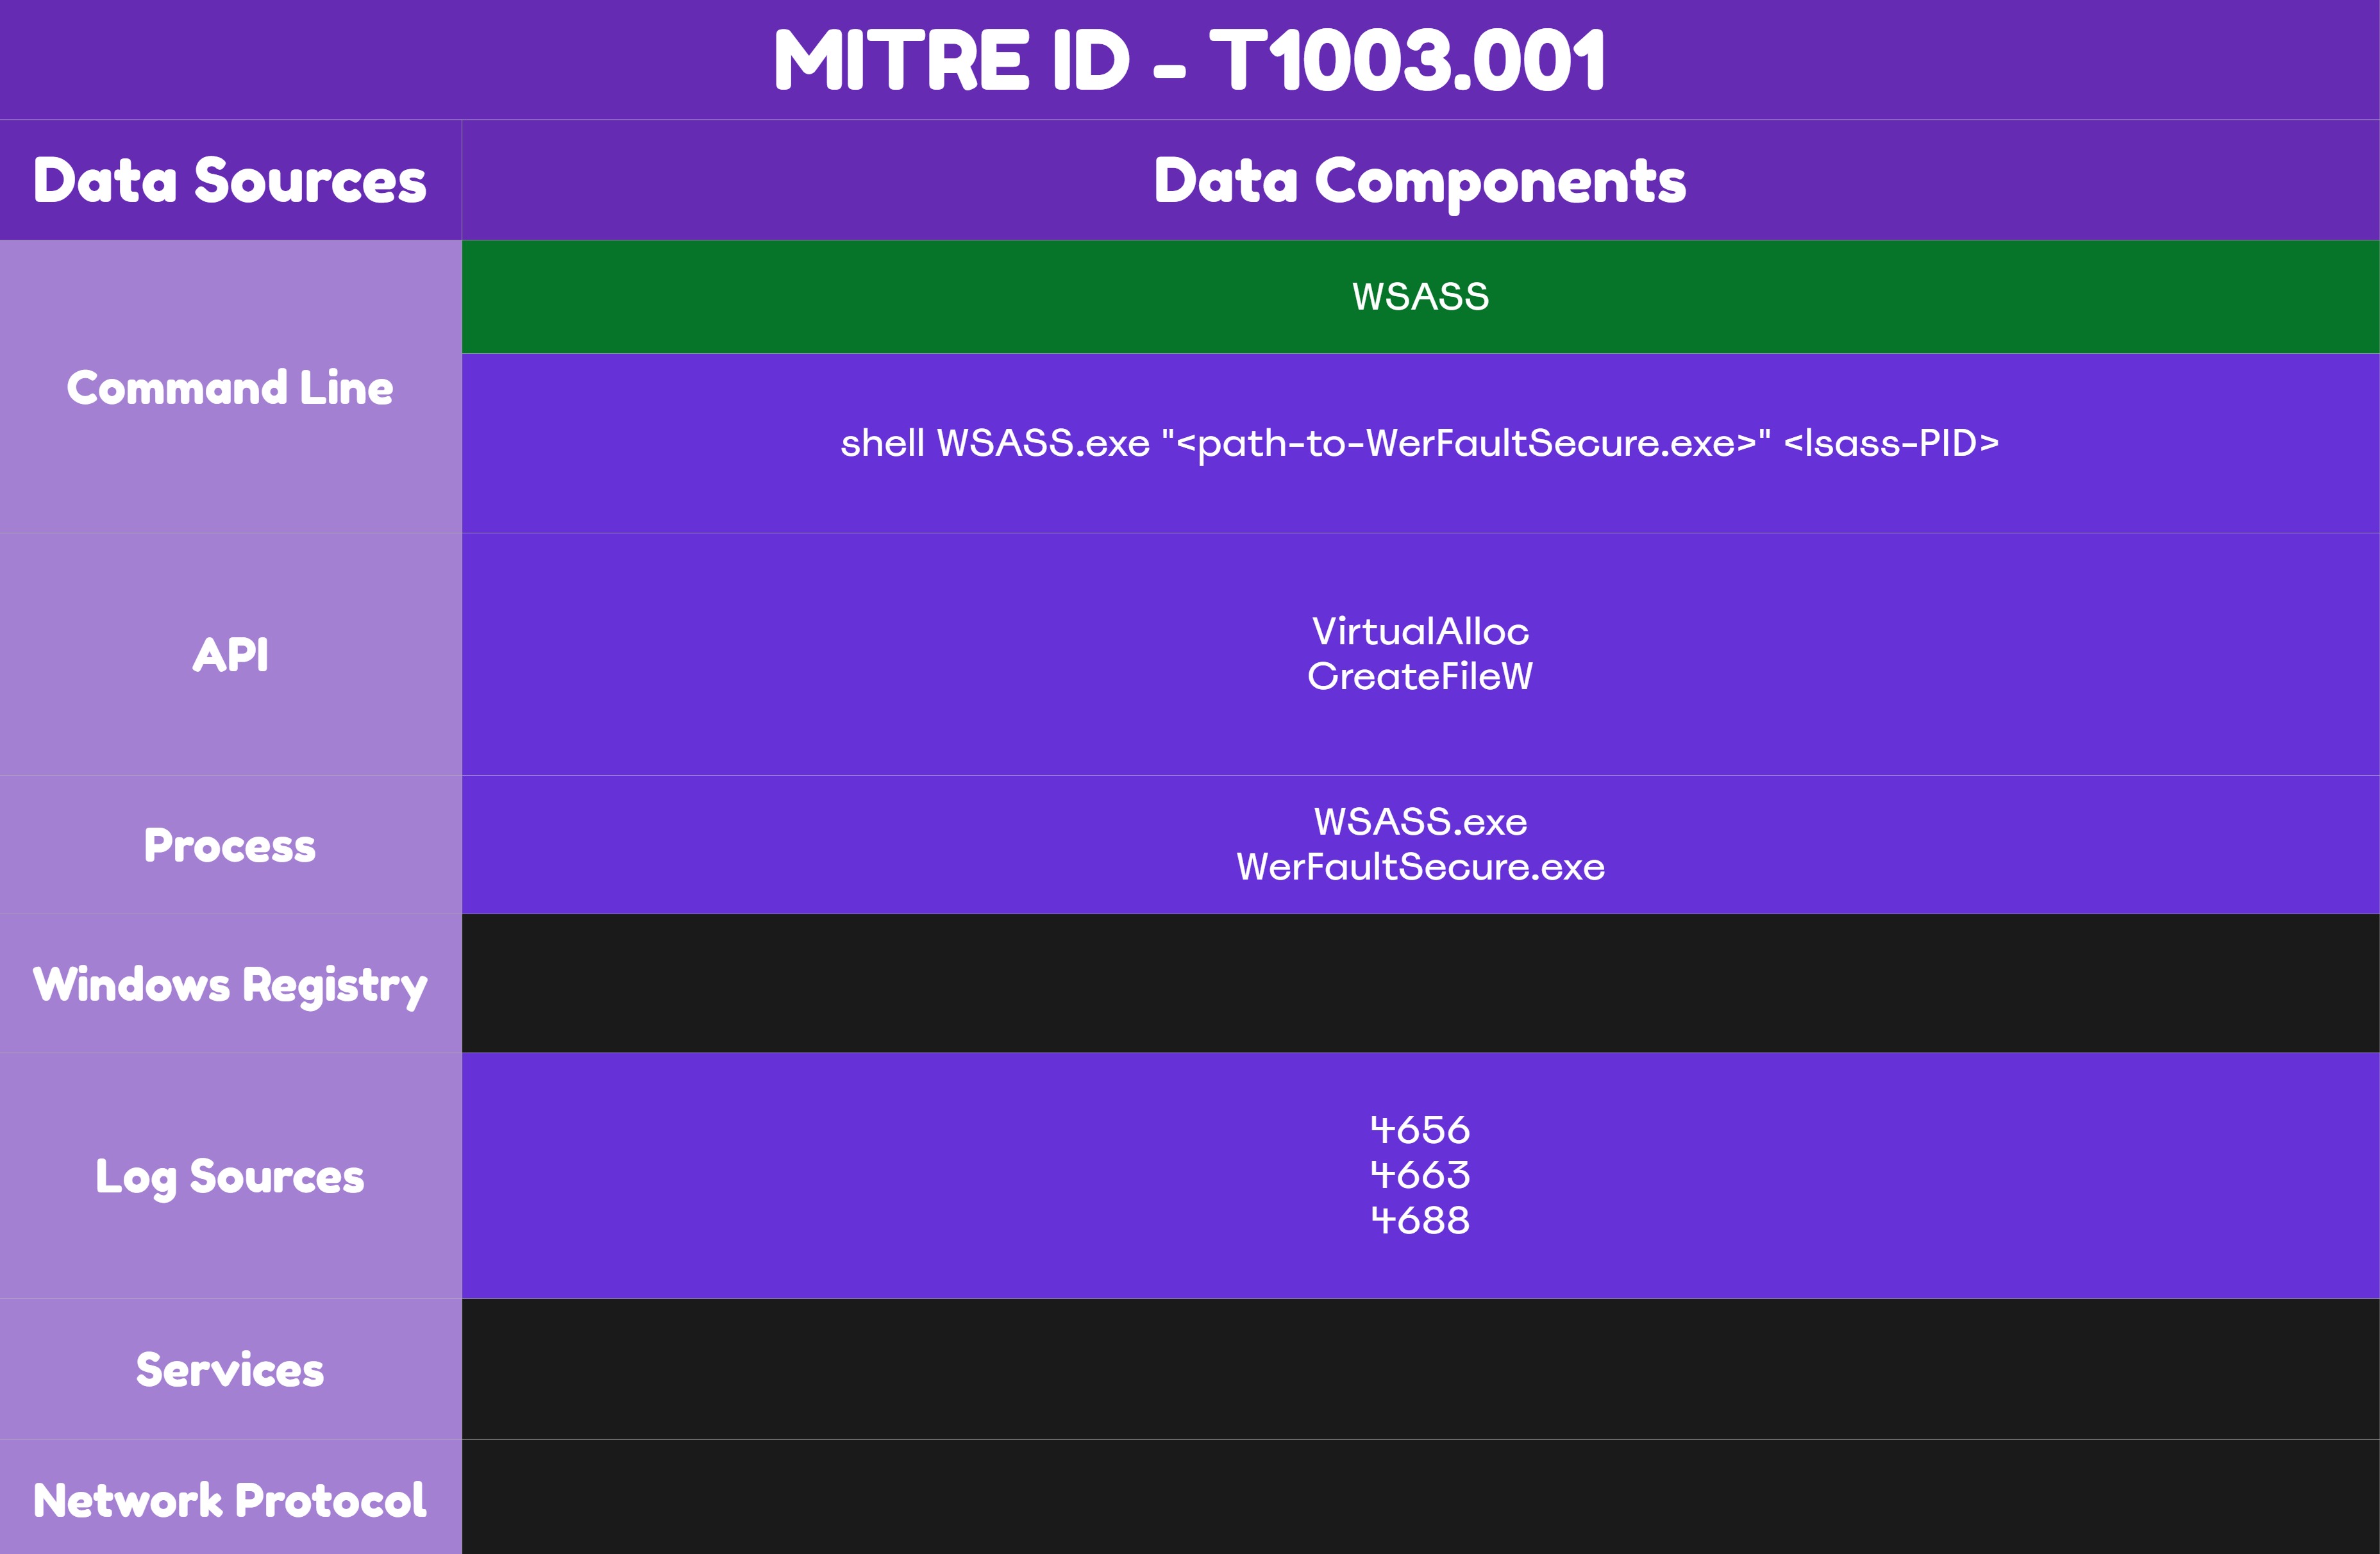Click event ID 4688
This screenshot has width=2380, height=1554.
tap(1420, 1220)
